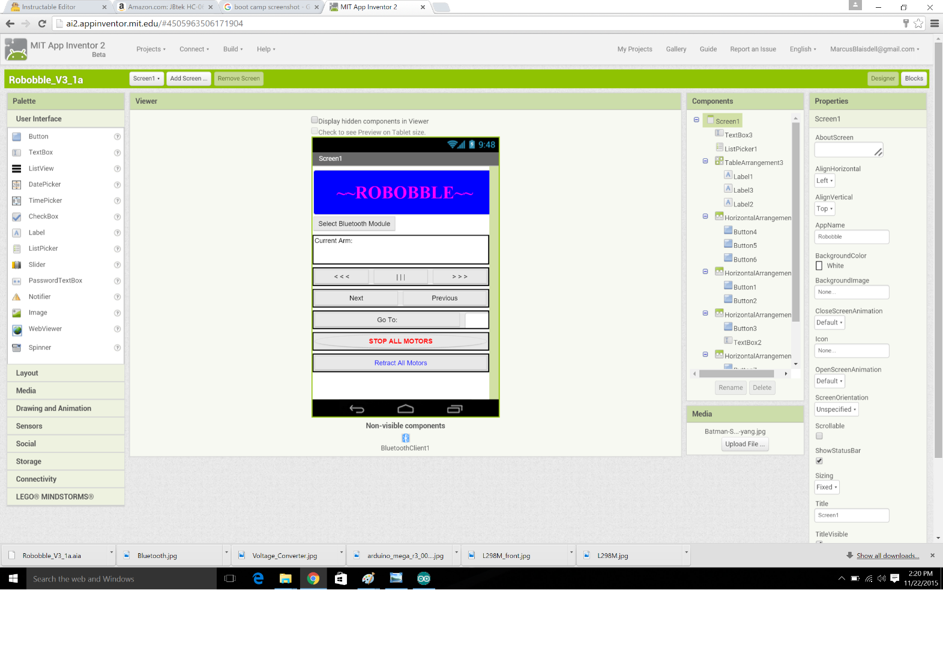Choose the Image palette icon
943x648 pixels.
coord(17,313)
